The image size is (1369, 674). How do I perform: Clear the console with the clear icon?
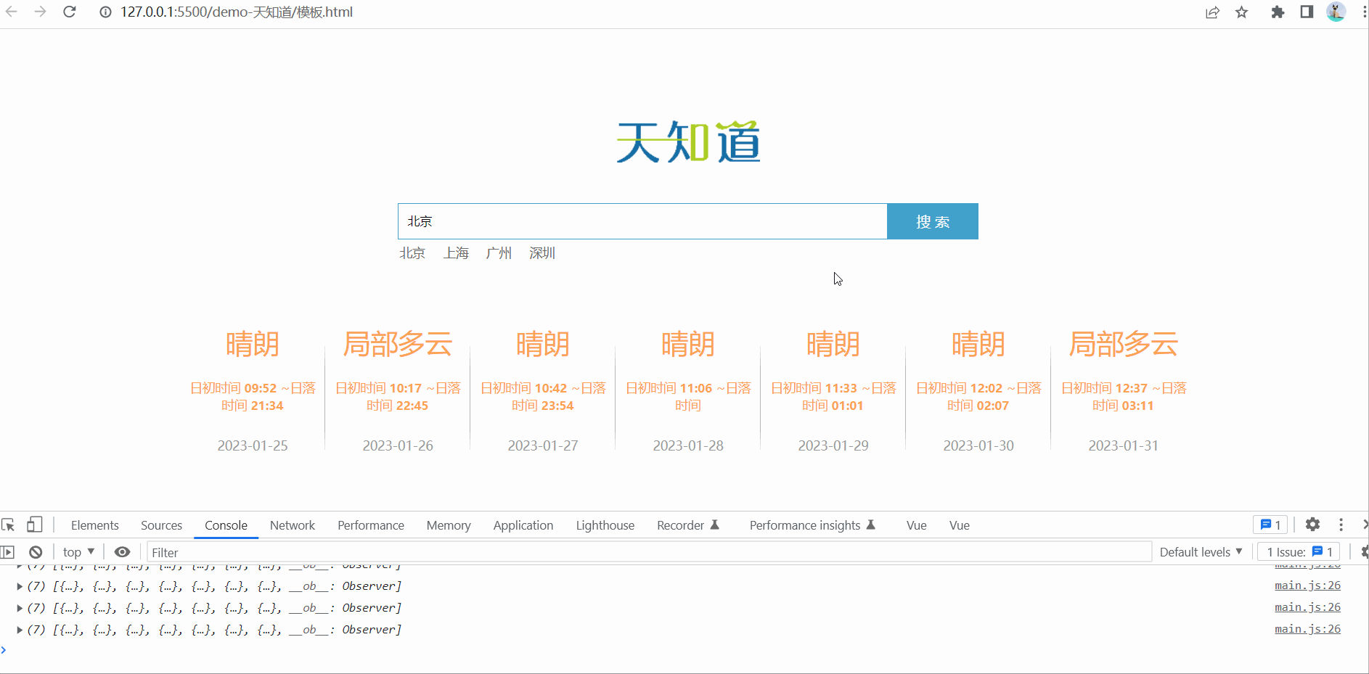[x=35, y=551]
